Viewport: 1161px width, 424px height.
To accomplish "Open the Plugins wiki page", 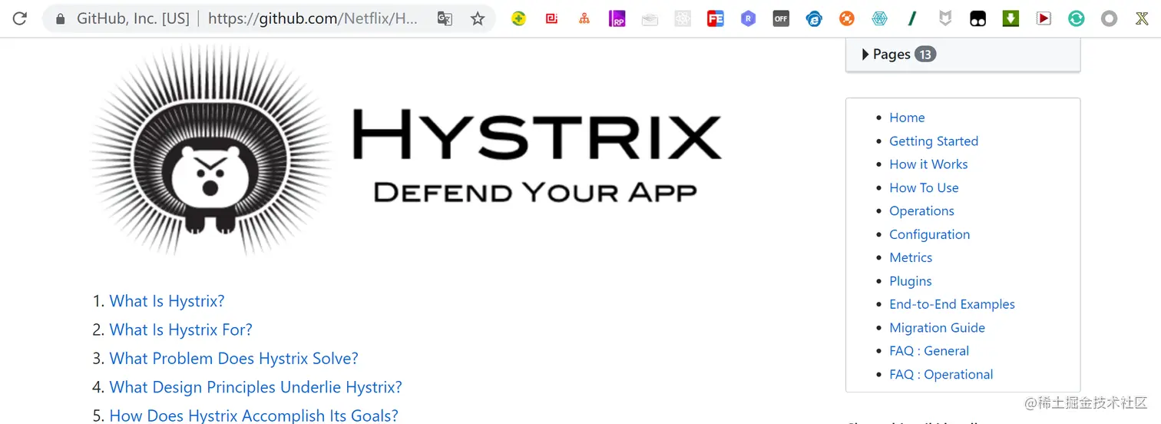I will click(x=911, y=281).
